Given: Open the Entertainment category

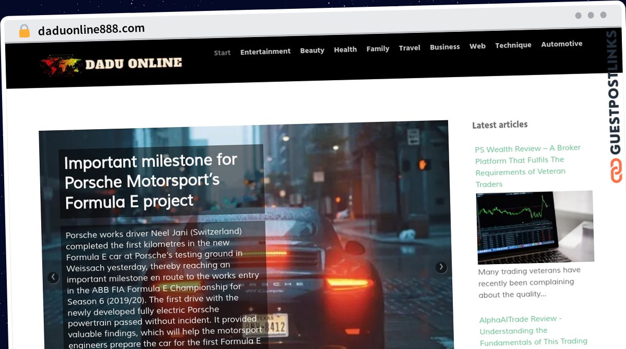Looking at the screenshot, I should [266, 52].
